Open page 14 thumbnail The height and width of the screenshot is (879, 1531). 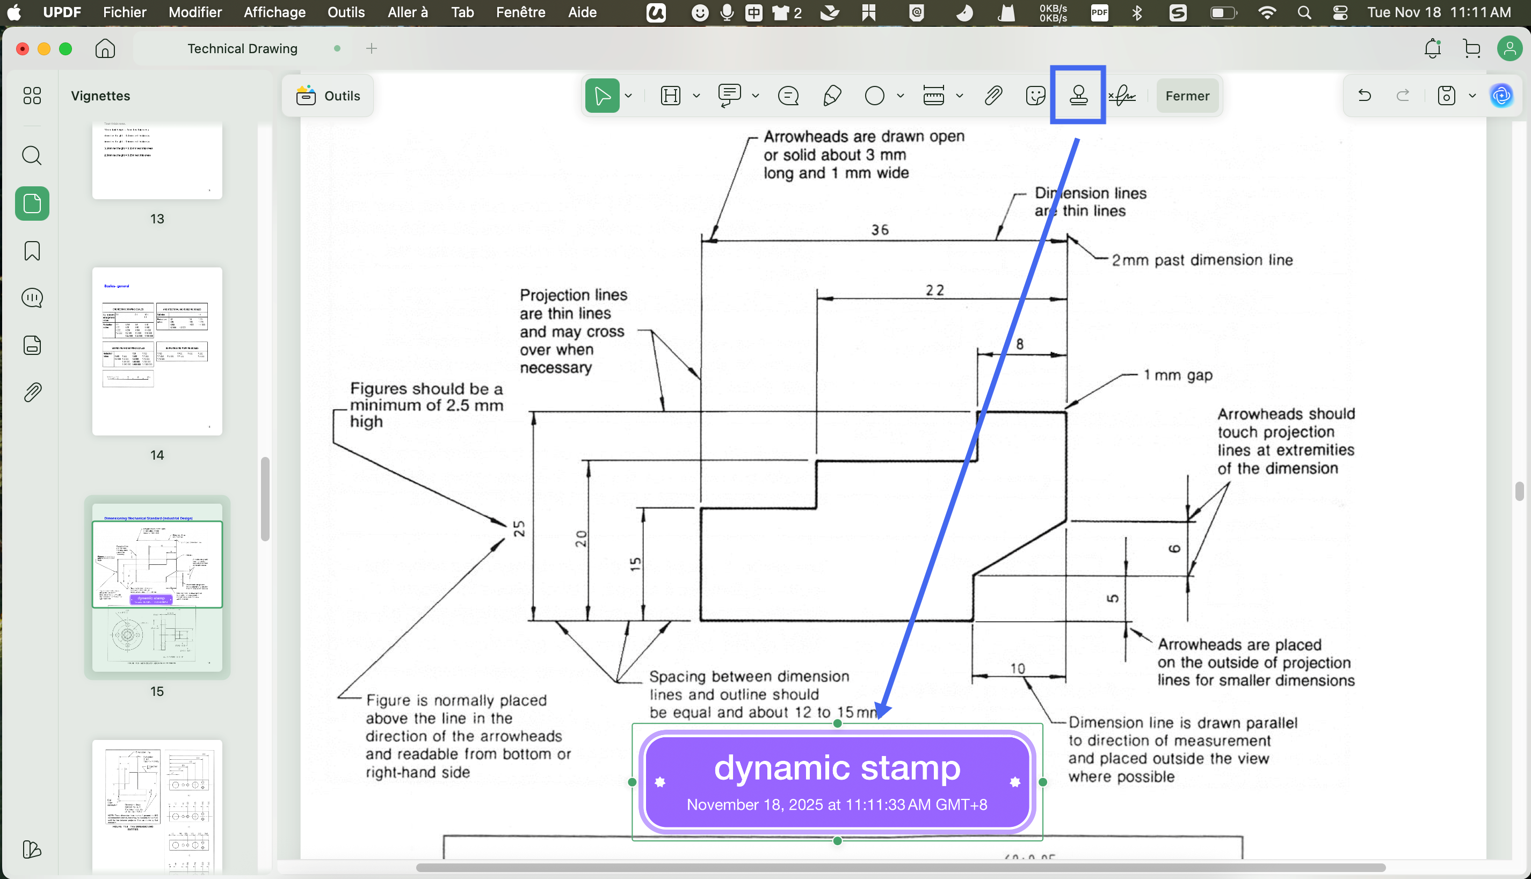click(x=157, y=351)
